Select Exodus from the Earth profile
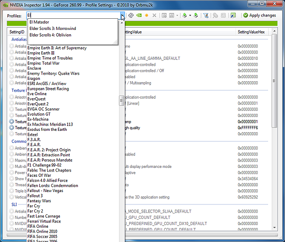 (47, 129)
